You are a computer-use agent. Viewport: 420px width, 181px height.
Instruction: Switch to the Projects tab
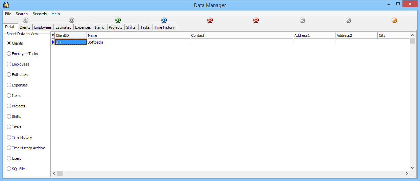coord(116,27)
